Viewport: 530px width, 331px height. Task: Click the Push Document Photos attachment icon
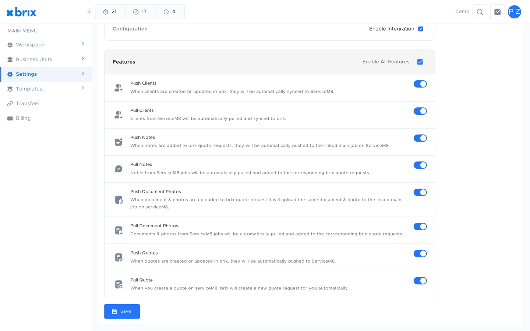tap(119, 200)
